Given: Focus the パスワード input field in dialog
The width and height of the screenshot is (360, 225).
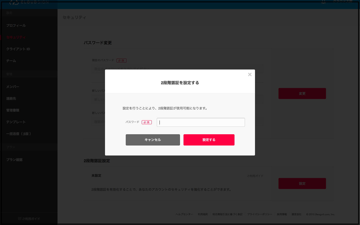Looking at the screenshot, I should point(201,122).
